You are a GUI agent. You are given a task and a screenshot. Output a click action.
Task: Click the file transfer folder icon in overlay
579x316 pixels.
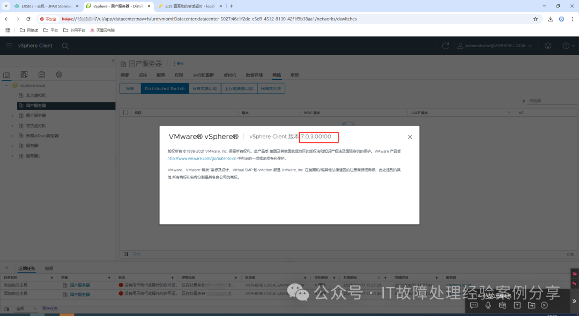click(531, 305)
